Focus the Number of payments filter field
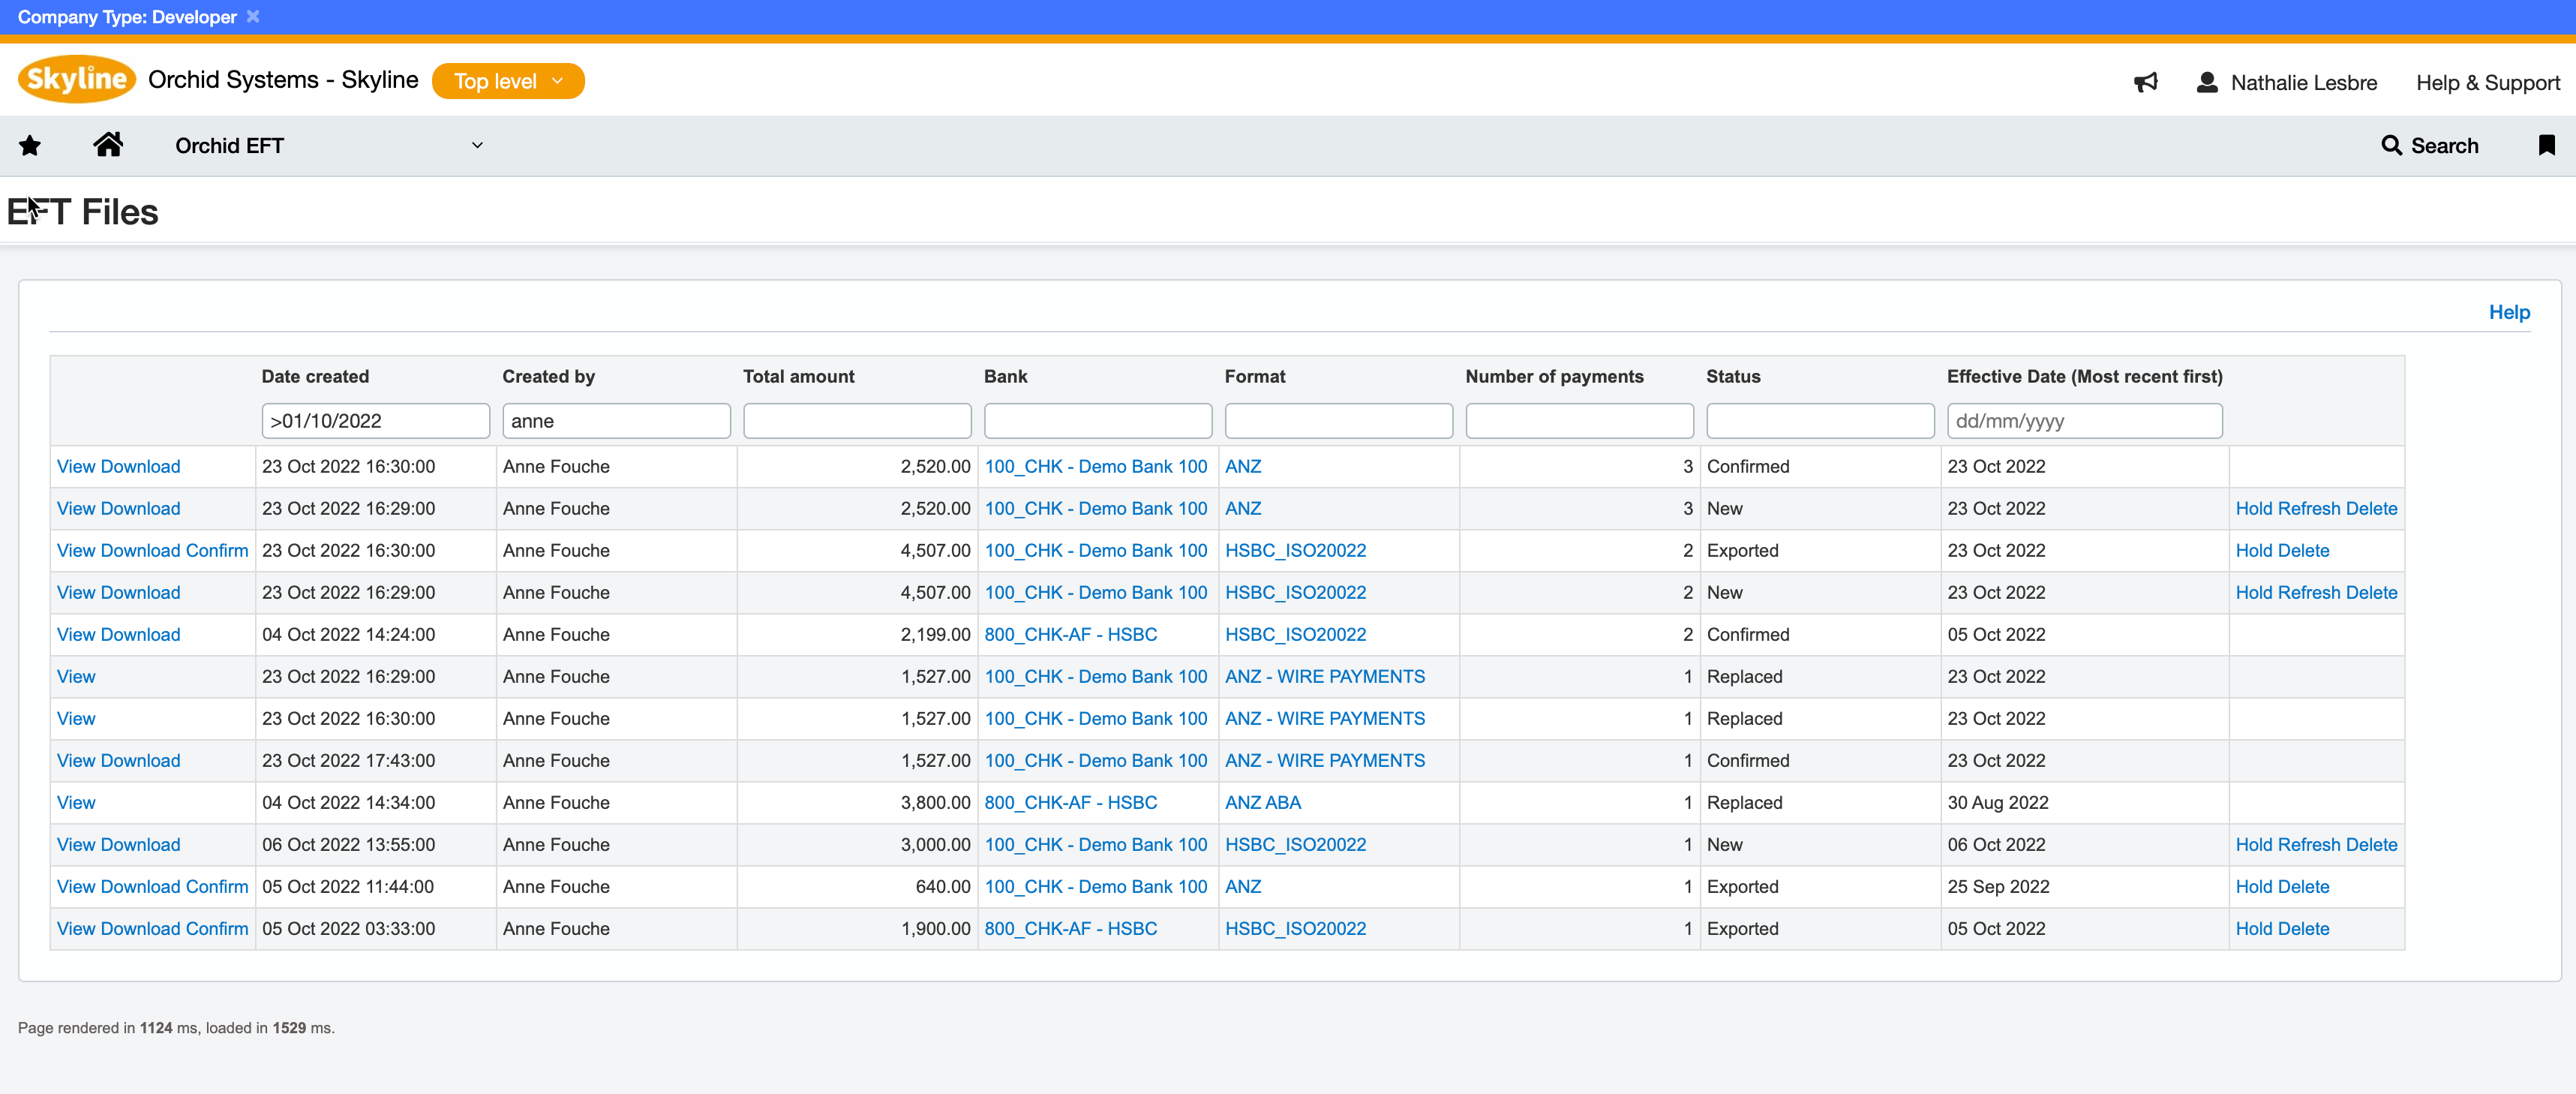2576x1094 pixels. [1580, 421]
